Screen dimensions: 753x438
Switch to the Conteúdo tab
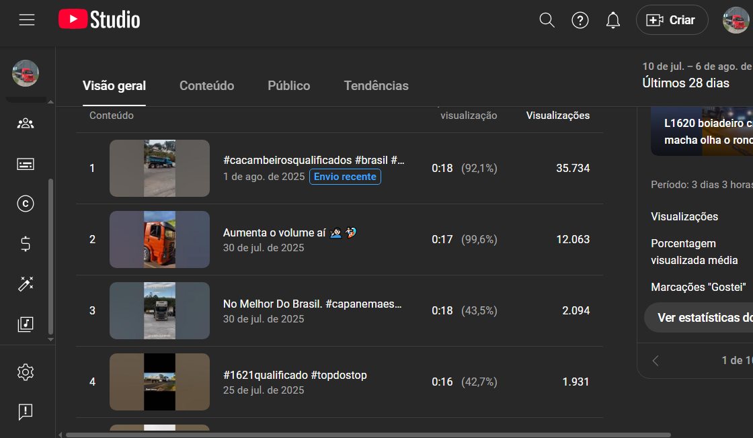coord(207,86)
